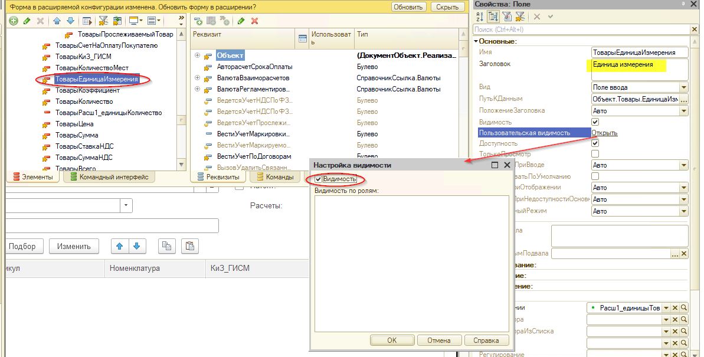Image resolution: width=704 pixels, height=357 pixels.
Task: Toggle the ТолькоПросмотр property checkbox
Action: 595,153
